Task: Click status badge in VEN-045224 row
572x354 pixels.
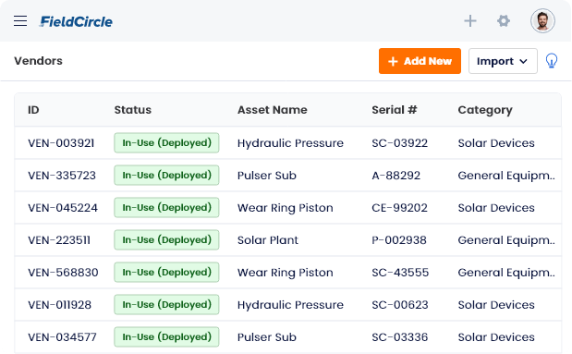Action: point(166,207)
